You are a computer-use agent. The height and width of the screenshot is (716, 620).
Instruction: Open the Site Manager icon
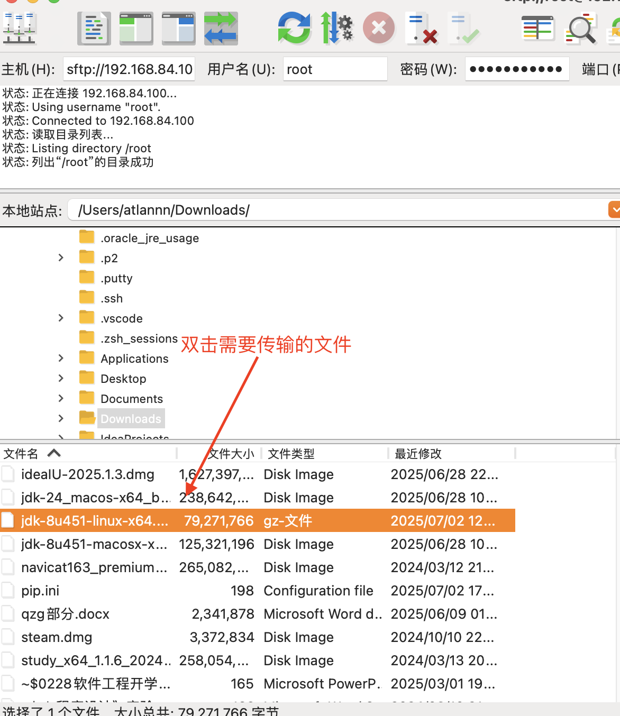click(19, 29)
